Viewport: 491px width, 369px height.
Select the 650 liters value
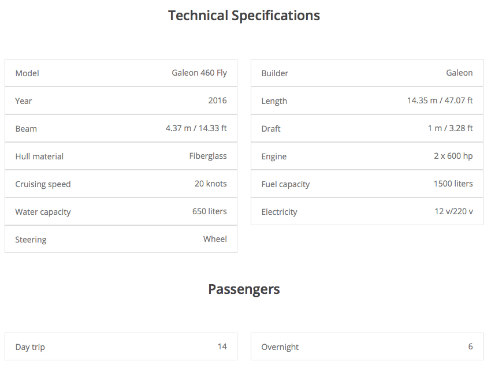[x=209, y=211]
